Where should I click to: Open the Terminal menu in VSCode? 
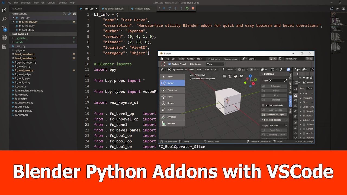62,2
